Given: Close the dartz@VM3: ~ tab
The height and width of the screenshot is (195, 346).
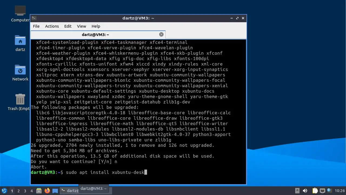Looking at the screenshot, I should click(161, 34).
